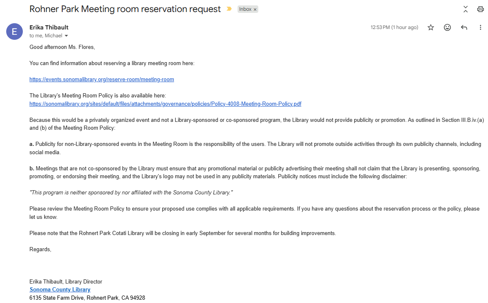Click the 12:53 PM timestamp
The image size is (488, 303).
coord(394,27)
